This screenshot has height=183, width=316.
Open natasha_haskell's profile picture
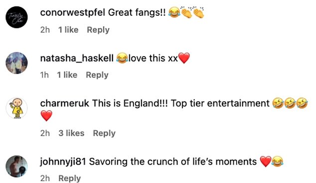(x=16, y=63)
